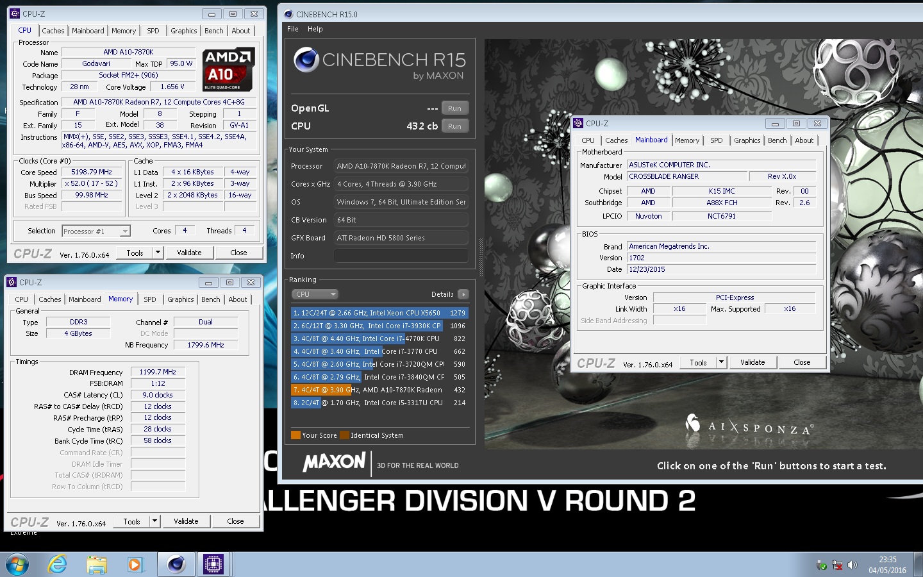Image resolution: width=923 pixels, height=577 pixels.
Task: Click CPU-Z title icon in Memory window
Action: click(x=12, y=282)
